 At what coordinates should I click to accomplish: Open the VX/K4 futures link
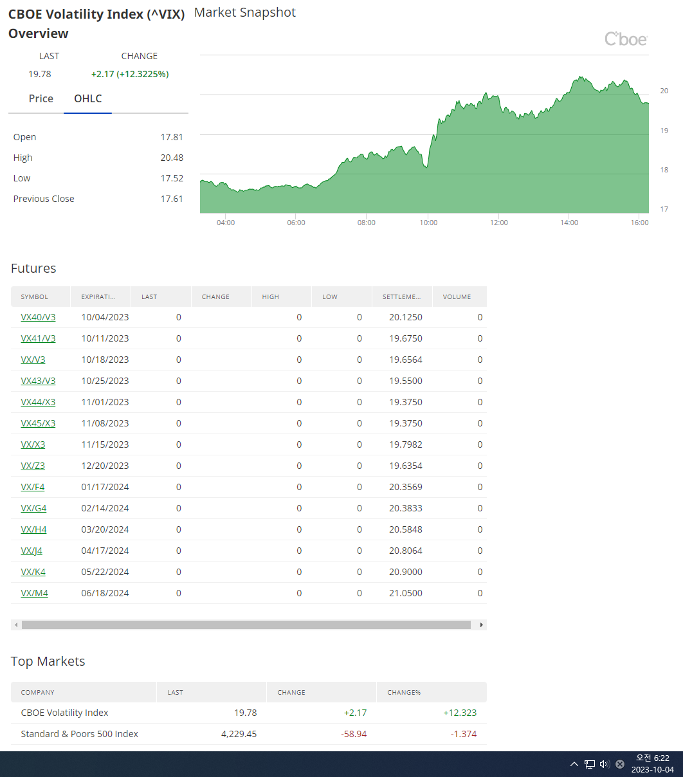click(x=33, y=572)
